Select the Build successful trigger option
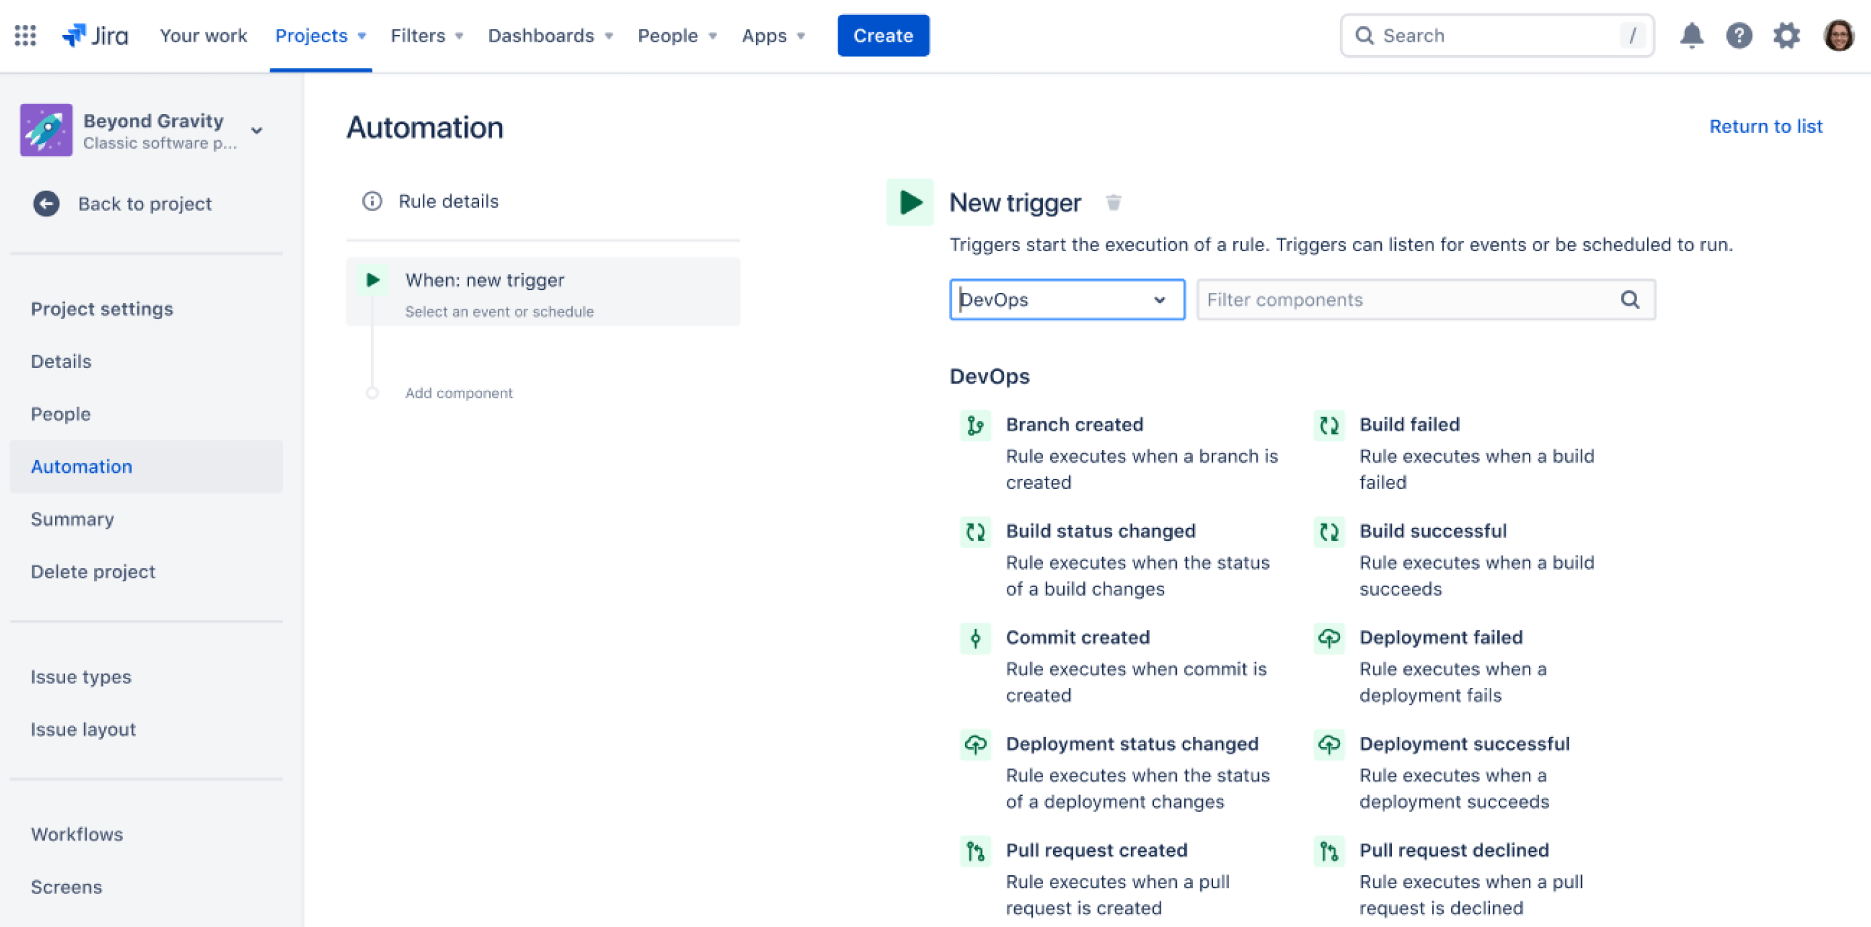The width and height of the screenshot is (1871, 927). click(x=1433, y=531)
